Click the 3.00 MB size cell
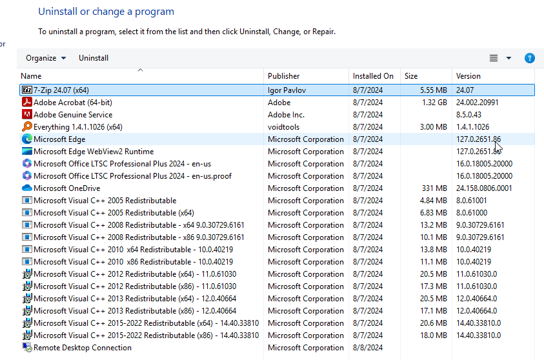This screenshot has height=360, width=544. coord(433,127)
